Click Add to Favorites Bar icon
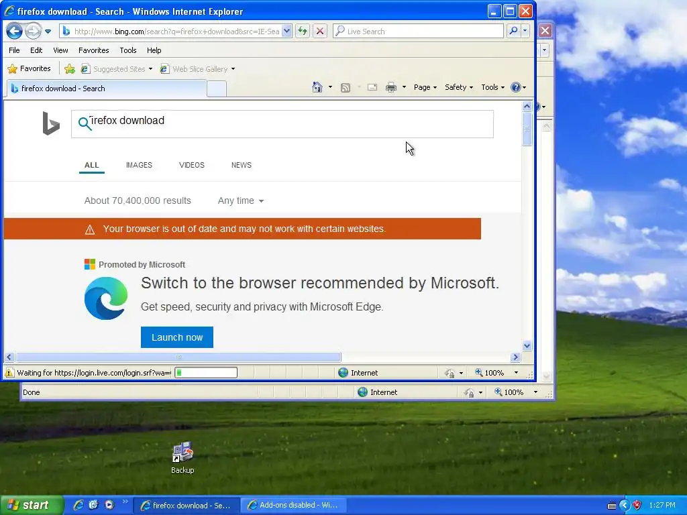The width and height of the screenshot is (687, 515). click(70, 69)
